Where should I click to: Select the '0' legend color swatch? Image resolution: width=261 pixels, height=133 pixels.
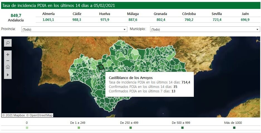(x=27, y=128)
